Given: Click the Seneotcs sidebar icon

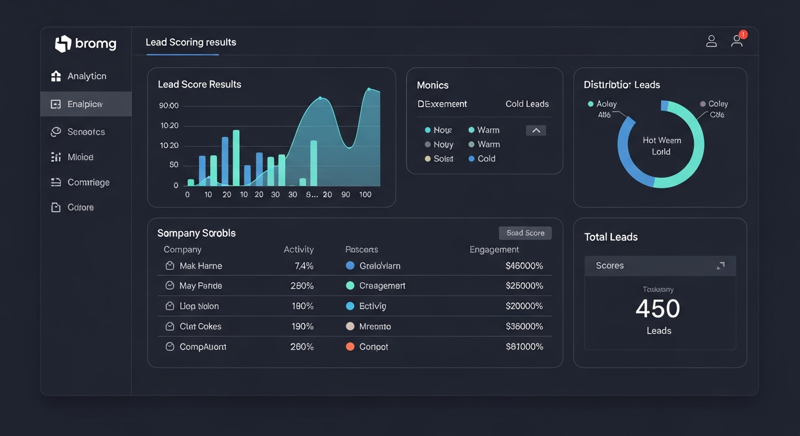Looking at the screenshot, I should point(56,132).
